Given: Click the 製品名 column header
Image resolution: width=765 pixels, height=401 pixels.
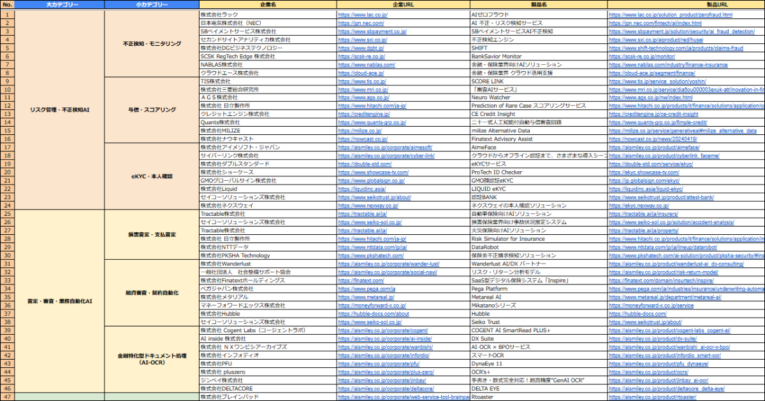Looking at the screenshot, I should click(x=539, y=4).
